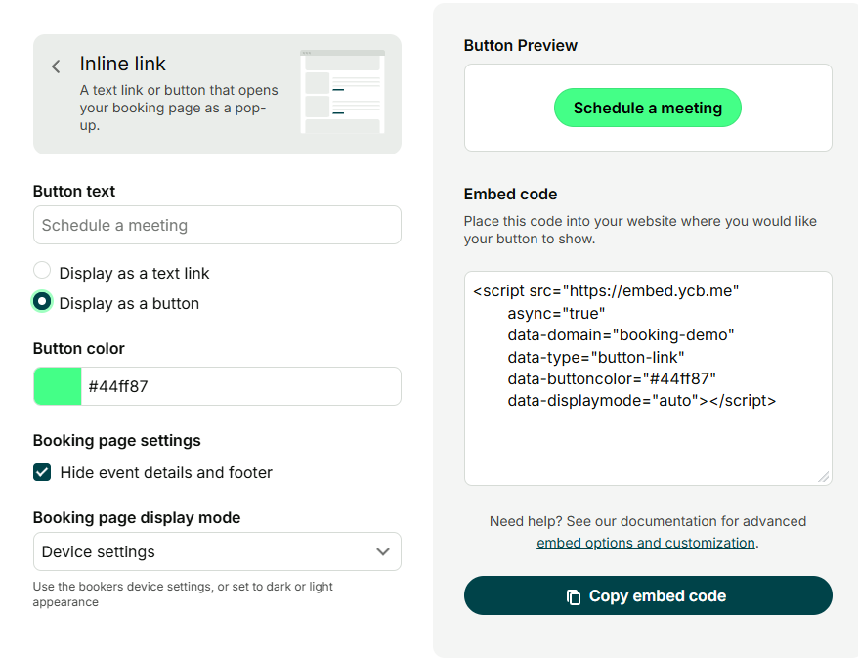
Task: Focus the Button text input field
Action: pos(216,225)
